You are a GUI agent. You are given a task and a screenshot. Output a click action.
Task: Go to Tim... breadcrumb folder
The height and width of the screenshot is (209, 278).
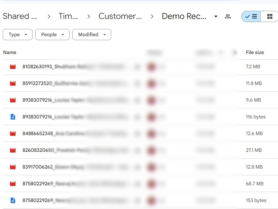(68, 16)
